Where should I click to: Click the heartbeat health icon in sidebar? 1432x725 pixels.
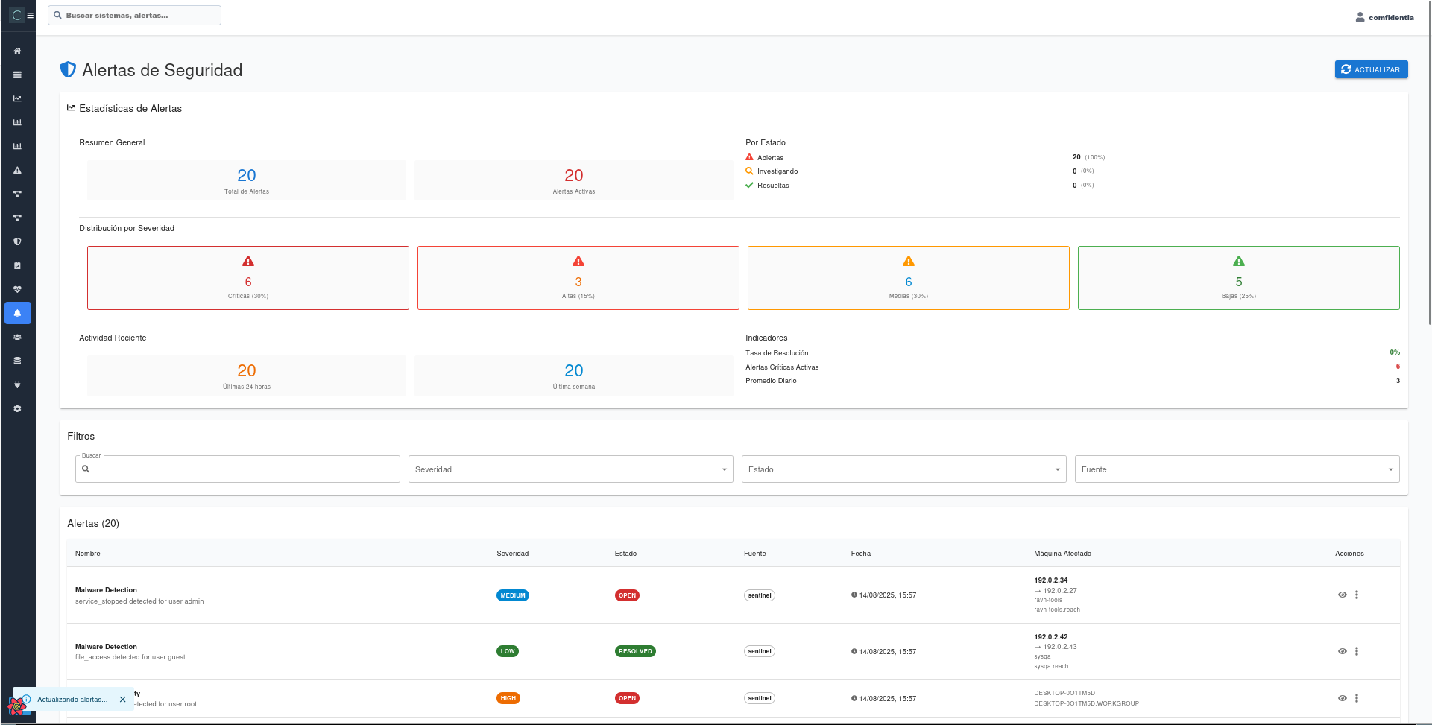17,289
